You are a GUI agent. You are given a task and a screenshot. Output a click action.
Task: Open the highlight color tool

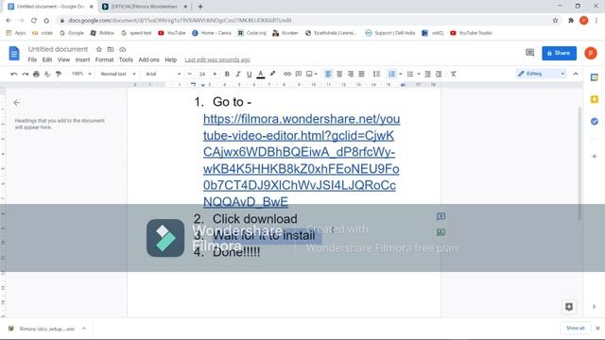[x=272, y=74]
